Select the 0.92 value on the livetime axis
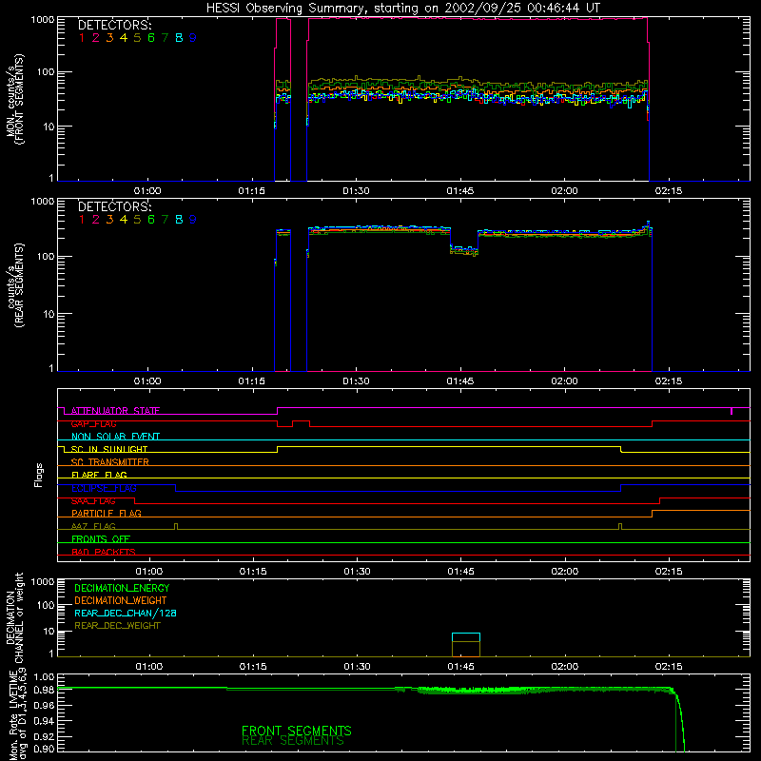 pos(44,736)
